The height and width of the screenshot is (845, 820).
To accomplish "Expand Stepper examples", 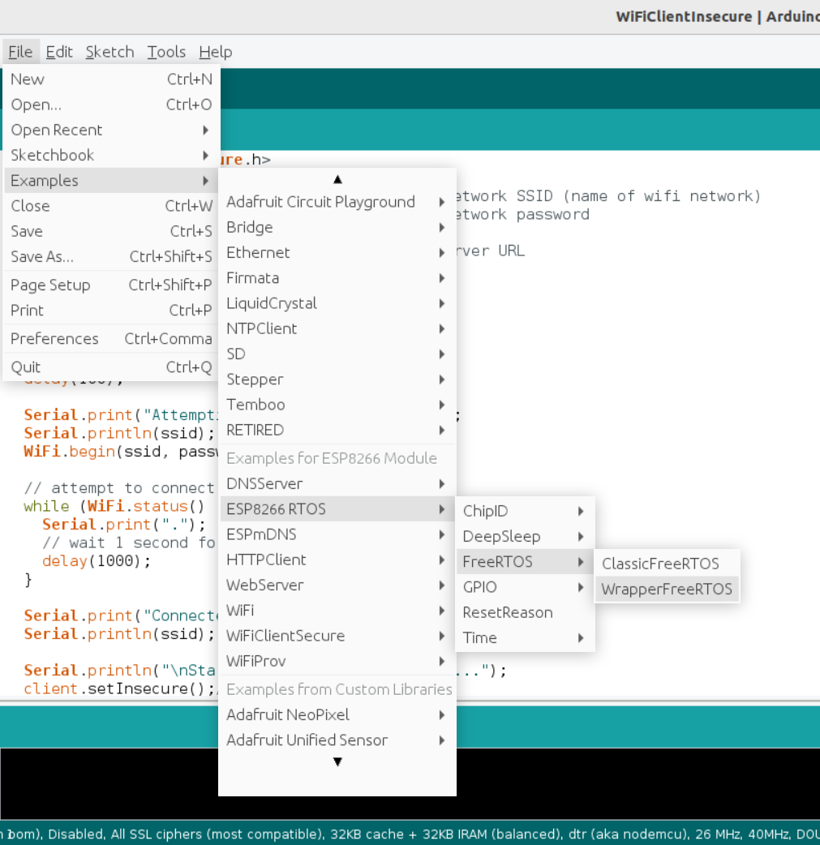I will [337, 380].
